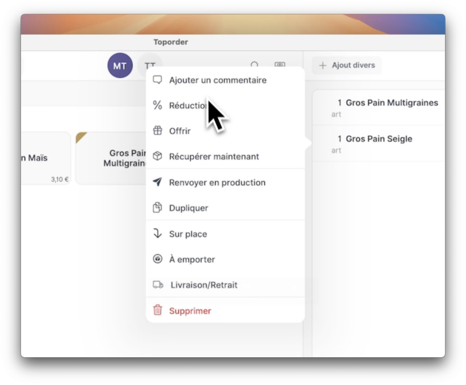Click the Sur place arrow icon
The image size is (466, 385).
click(x=157, y=234)
